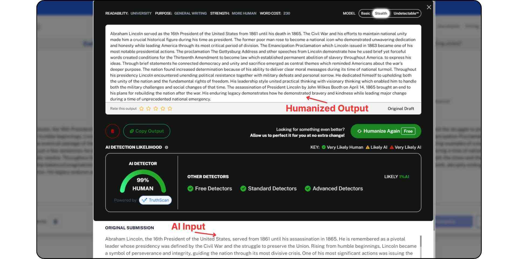Screen dimensions: 518x259
Task: Click the Copy Output button
Action: pos(147,131)
